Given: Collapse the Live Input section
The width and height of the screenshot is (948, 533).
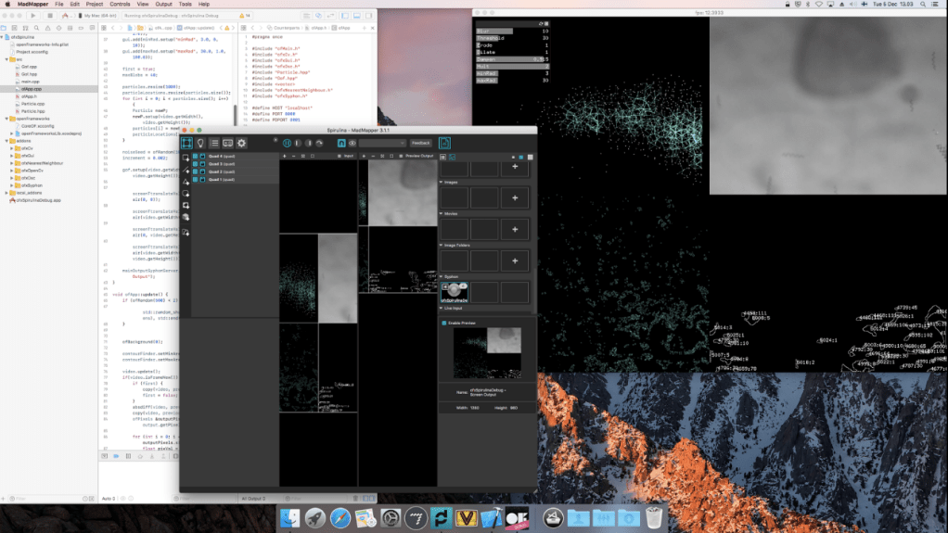Looking at the screenshot, I should pyautogui.click(x=441, y=308).
